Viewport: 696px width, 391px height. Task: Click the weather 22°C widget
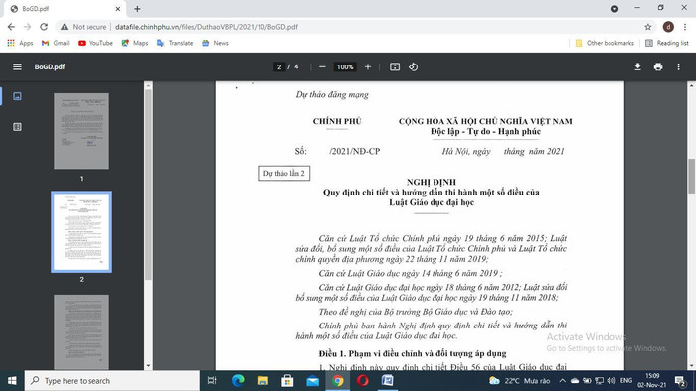519,381
